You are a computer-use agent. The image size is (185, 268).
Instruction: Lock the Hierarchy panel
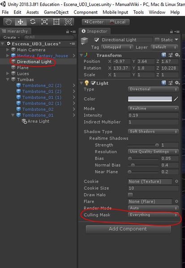(68, 31)
